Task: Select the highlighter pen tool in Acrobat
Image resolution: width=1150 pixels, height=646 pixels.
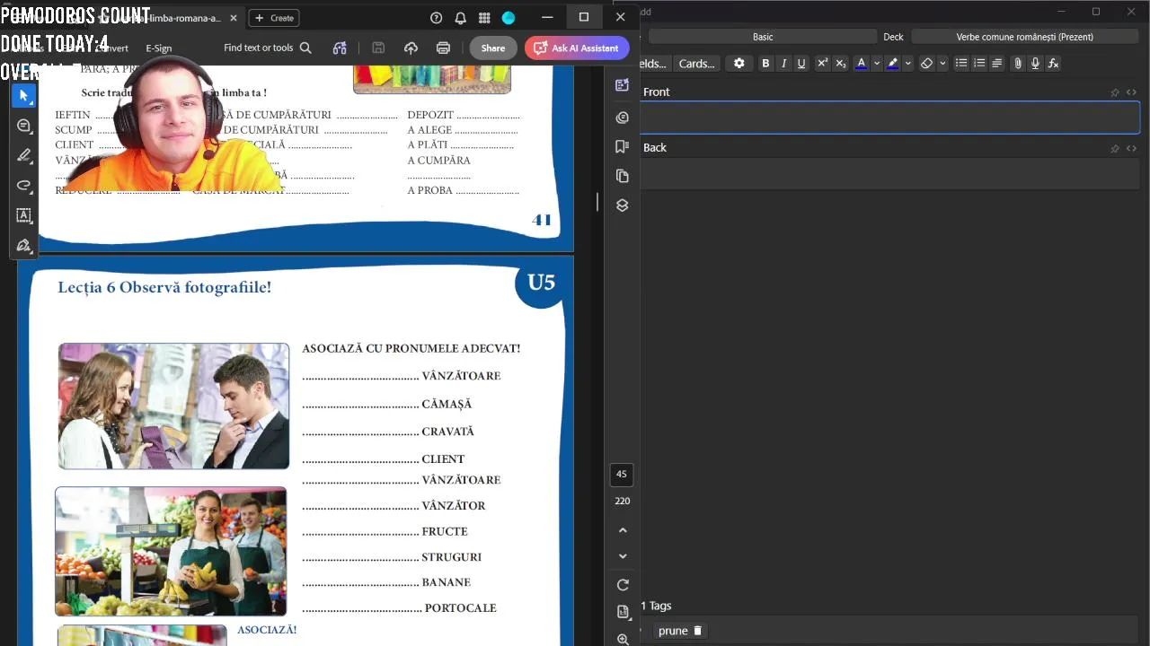Action: point(24,156)
